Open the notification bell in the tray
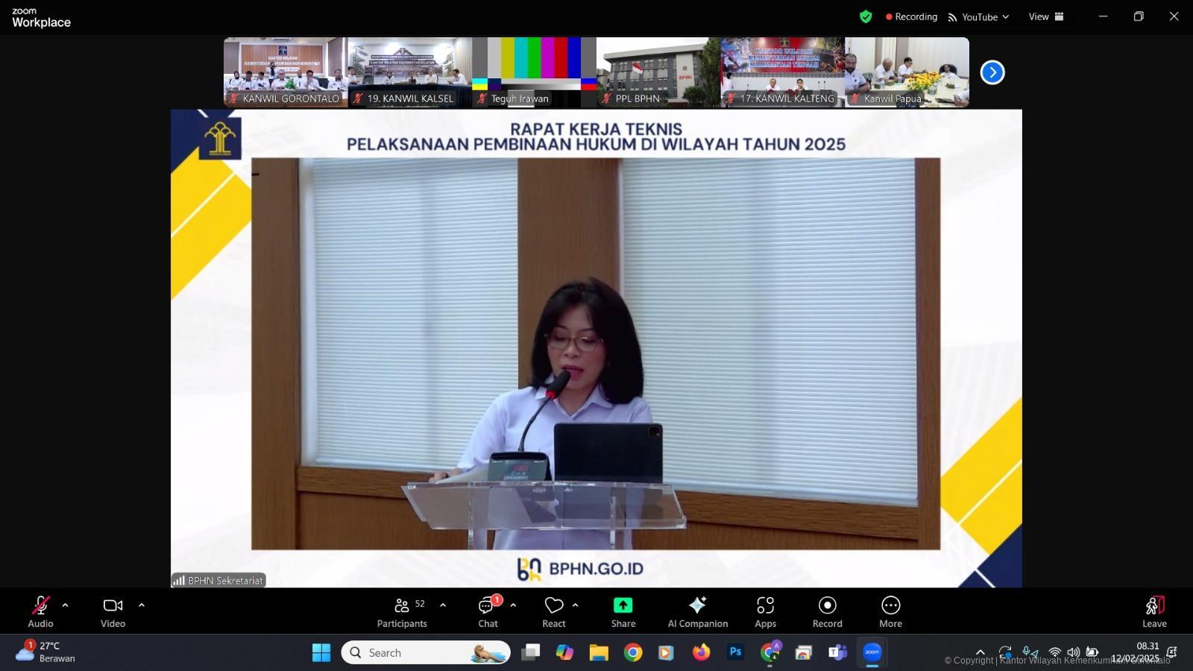1193x671 pixels. pyautogui.click(x=1171, y=652)
